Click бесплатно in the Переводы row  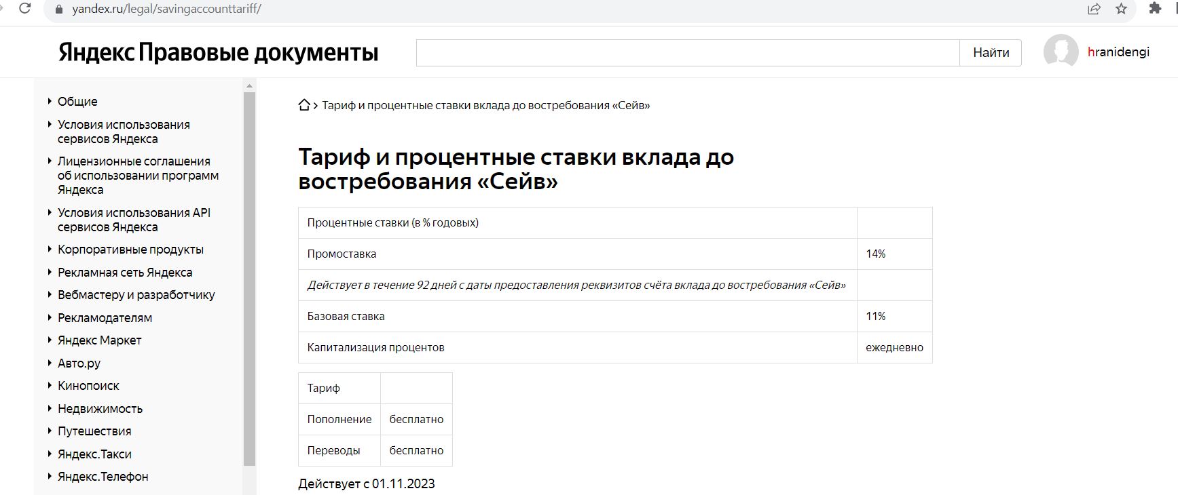416,450
